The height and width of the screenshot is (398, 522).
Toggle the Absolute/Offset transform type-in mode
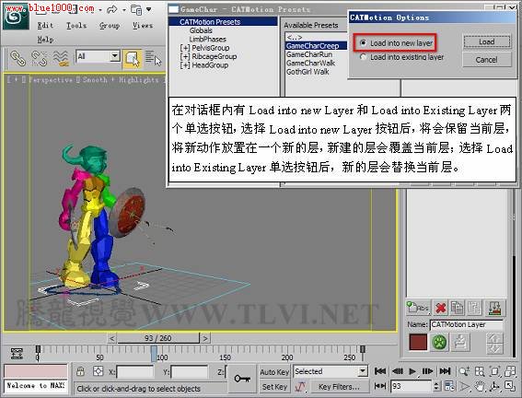click(99, 371)
